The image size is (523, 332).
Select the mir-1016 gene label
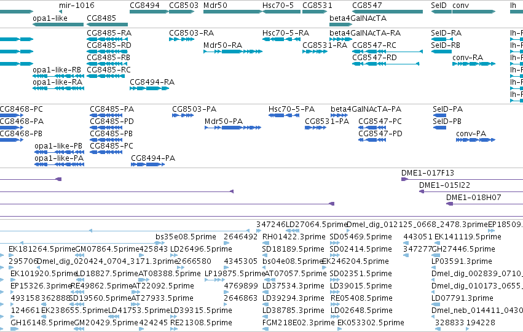tap(77, 6)
